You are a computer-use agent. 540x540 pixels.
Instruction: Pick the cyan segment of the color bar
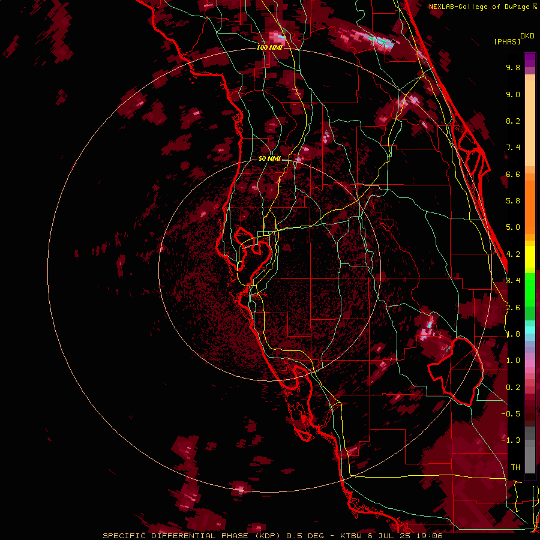(x=530, y=330)
